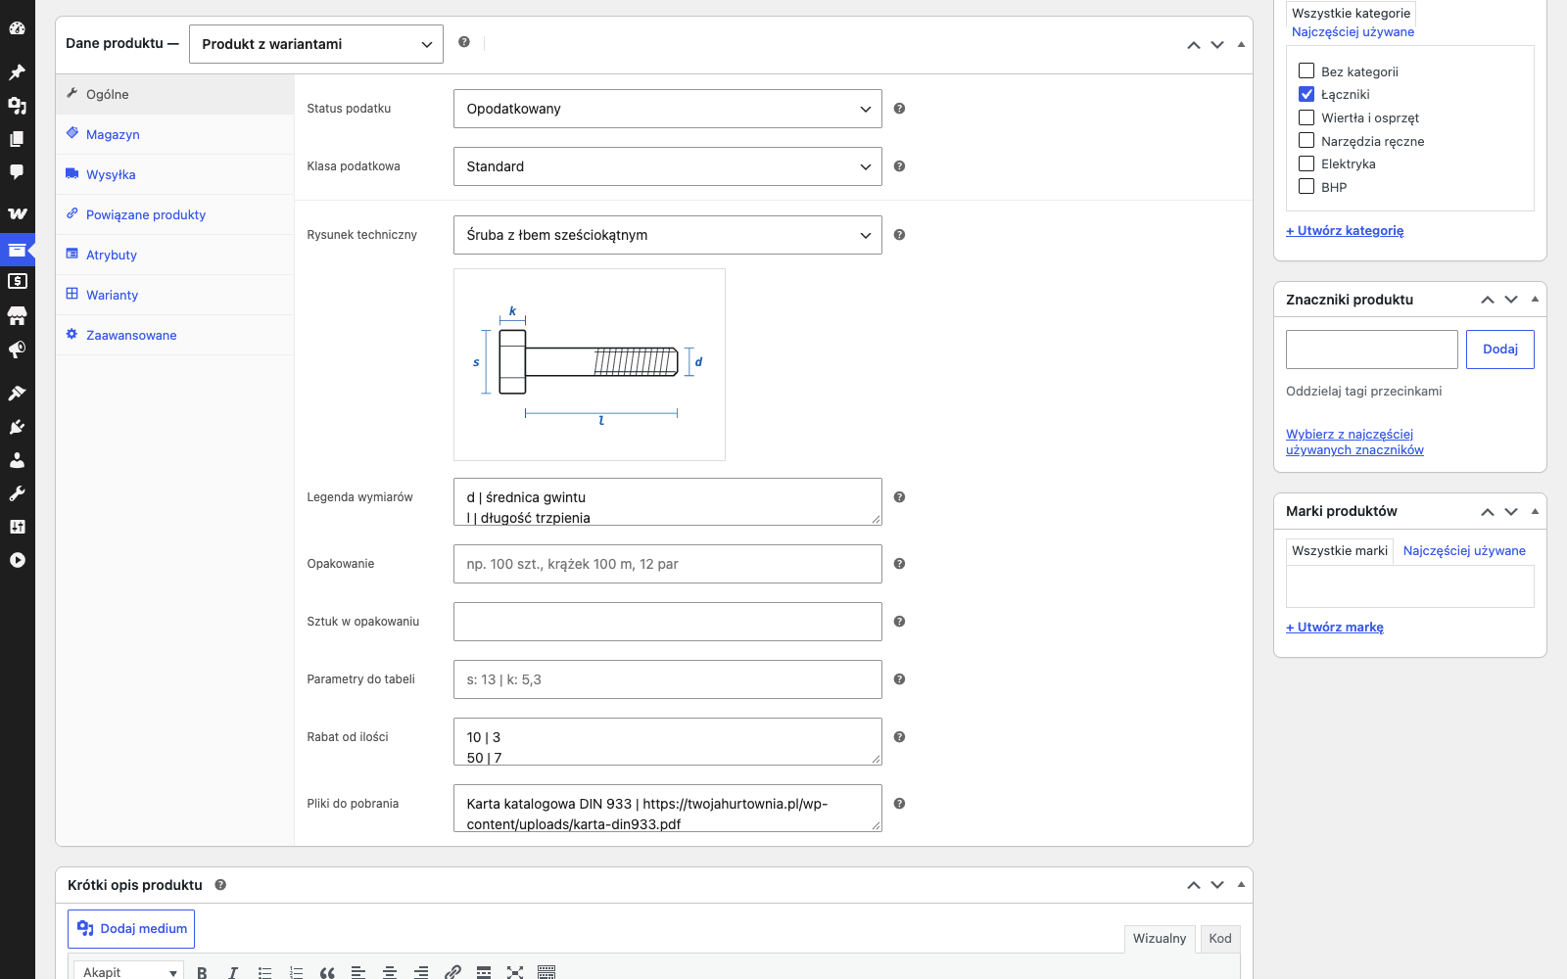
Task: Uncheck the Łączniki category checkbox
Action: pyautogui.click(x=1306, y=94)
